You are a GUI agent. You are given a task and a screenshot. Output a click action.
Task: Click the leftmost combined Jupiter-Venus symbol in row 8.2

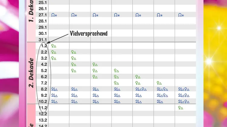141,89
